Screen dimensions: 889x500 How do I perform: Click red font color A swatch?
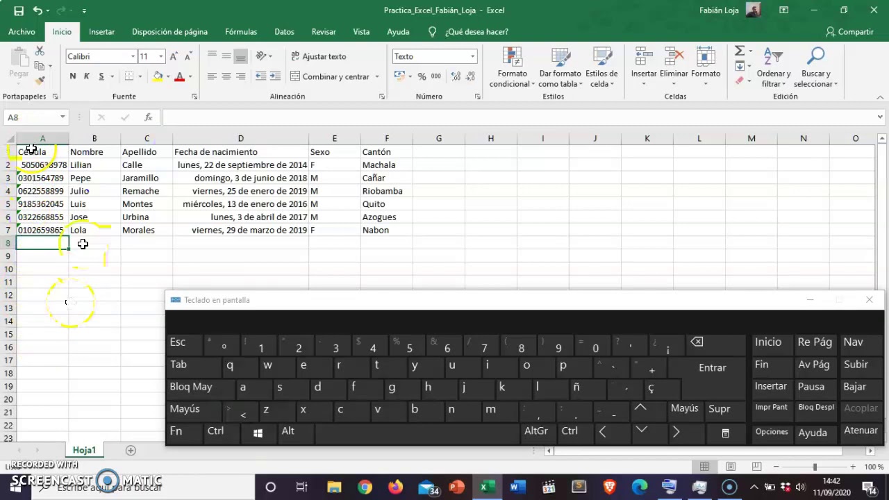click(179, 76)
